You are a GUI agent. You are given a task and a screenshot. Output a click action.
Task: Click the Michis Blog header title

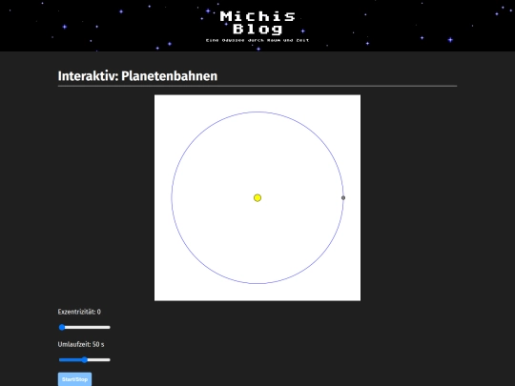(257, 22)
